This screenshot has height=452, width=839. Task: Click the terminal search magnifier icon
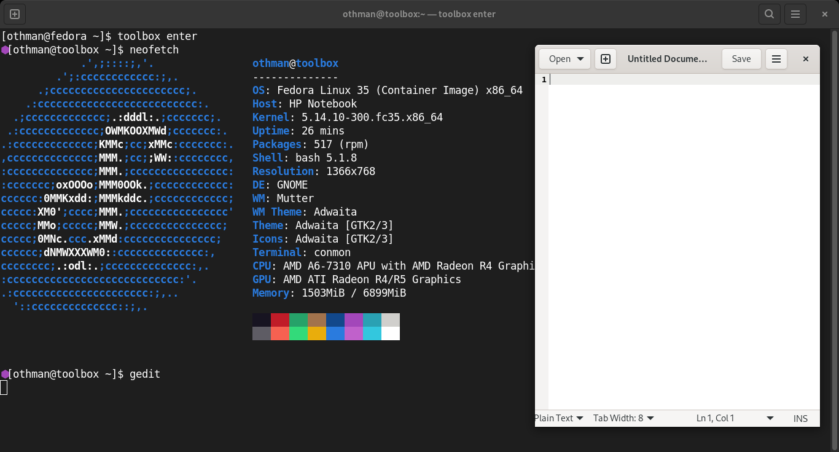coord(769,14)
